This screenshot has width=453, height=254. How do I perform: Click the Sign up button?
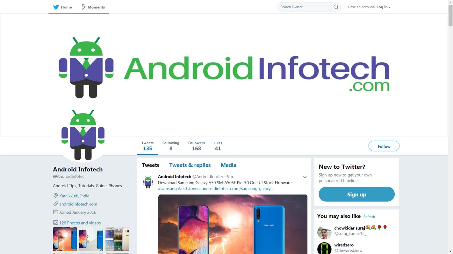point(356,194)
